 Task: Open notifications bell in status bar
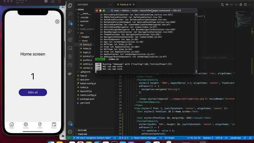point(250,138)
